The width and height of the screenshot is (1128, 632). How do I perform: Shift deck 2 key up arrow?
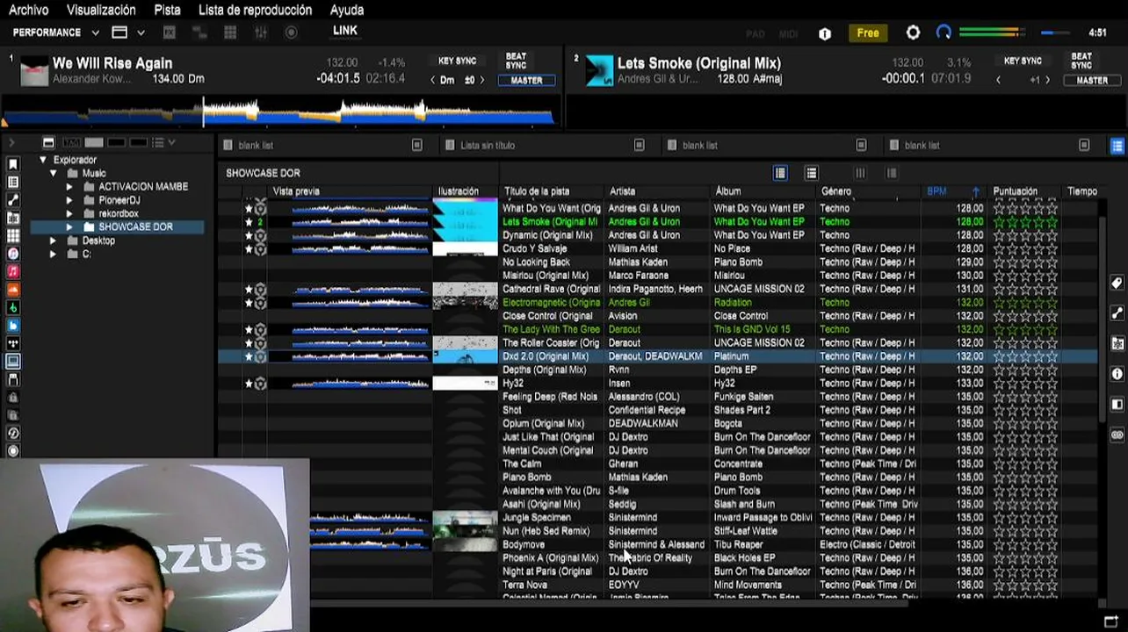(x=1047, y=80)
